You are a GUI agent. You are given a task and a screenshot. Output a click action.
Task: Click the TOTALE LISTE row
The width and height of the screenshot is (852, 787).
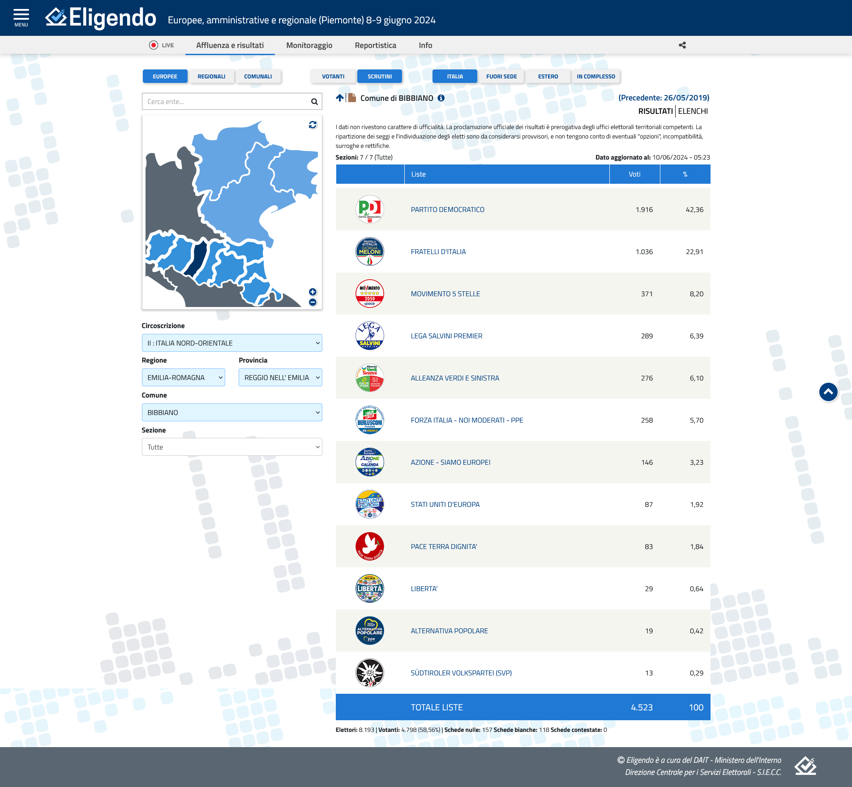click(x=523, y=707)
